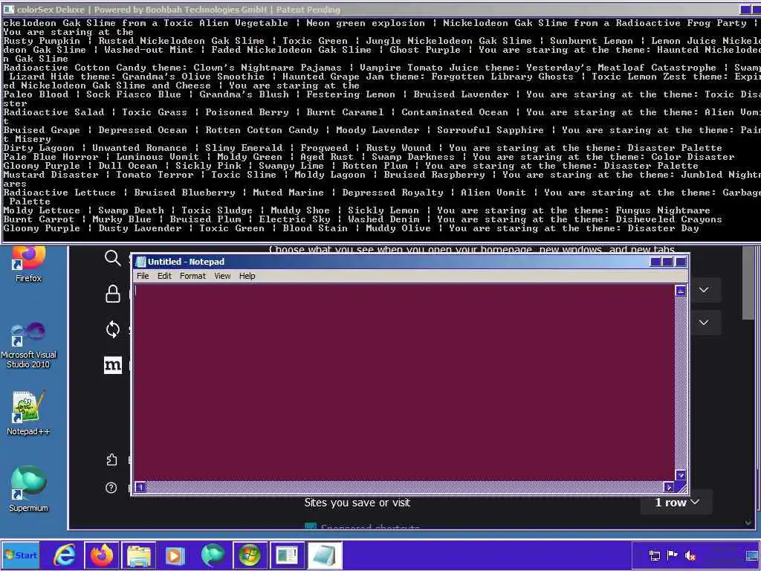Minimize the Untitled - Notepad window
The width and height of the screenshot is (761, 571).
tap(655, 262)
